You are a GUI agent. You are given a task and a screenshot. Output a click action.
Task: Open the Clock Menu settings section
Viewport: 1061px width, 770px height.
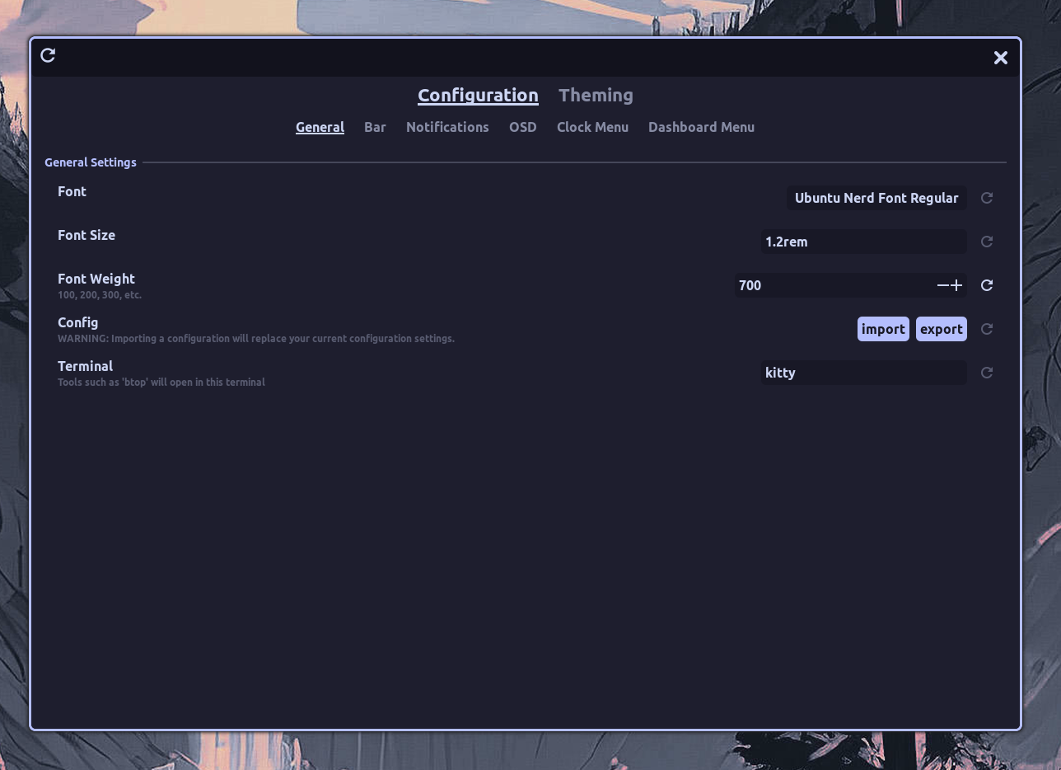click(x=592, y=127)
